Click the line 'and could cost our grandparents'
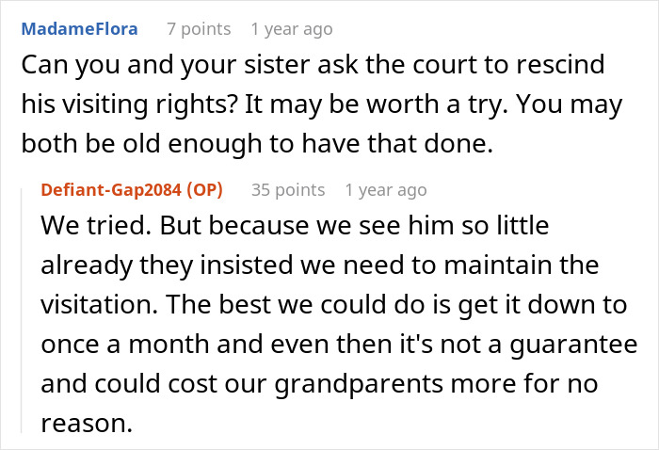The image size is (659, 450). [x=319, y=384]
